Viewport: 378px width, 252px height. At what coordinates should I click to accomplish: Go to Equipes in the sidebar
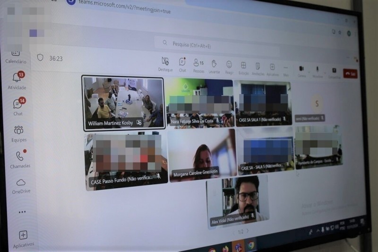coord(19,134)
